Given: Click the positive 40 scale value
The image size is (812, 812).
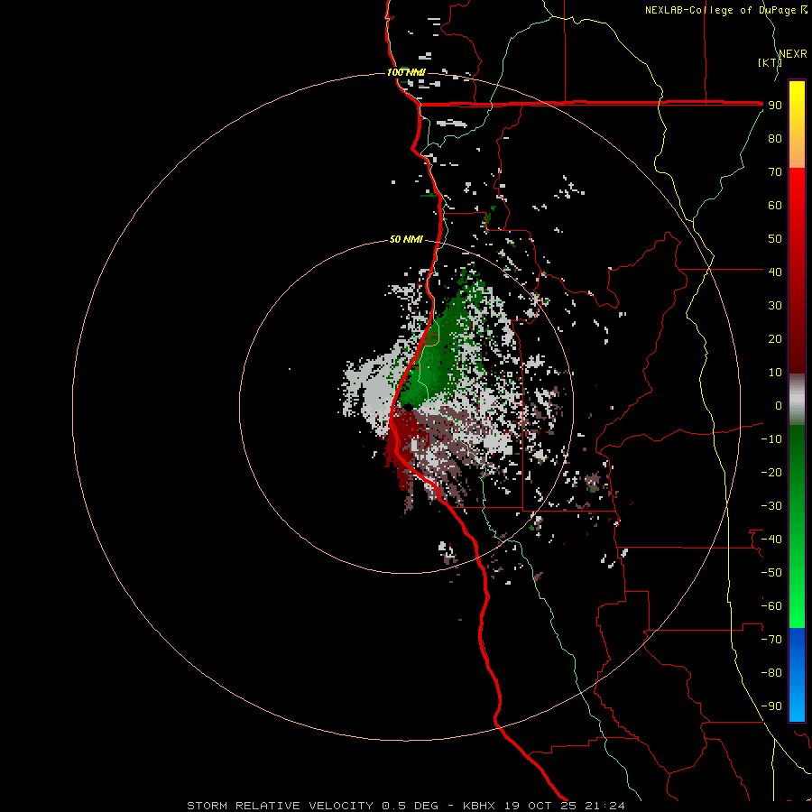Looking at the screenshot, I should tap(775, 272).
